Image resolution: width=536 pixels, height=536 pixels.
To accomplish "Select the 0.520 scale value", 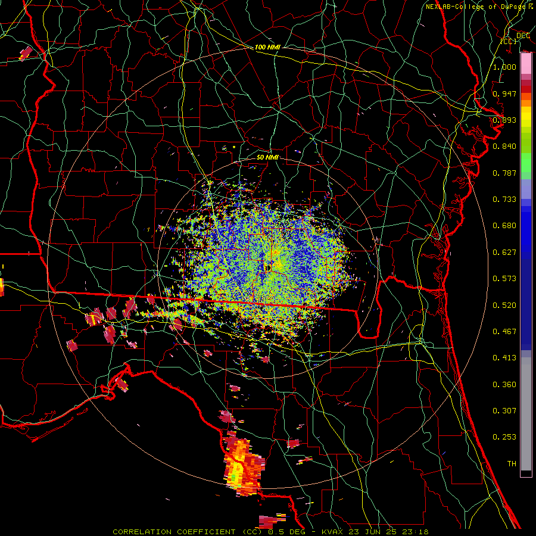I will coord(504,306).
